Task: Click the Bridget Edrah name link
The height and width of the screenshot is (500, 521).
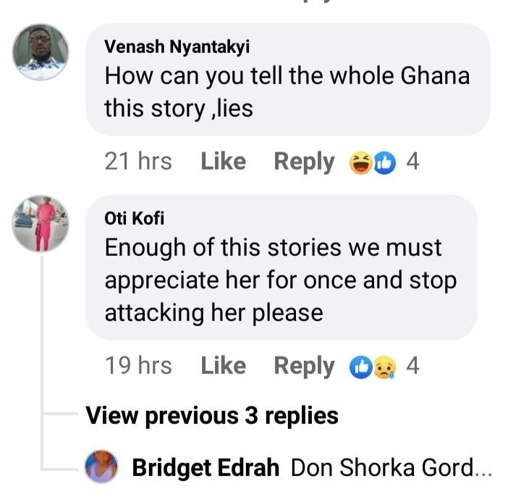Action: (206, 468)
